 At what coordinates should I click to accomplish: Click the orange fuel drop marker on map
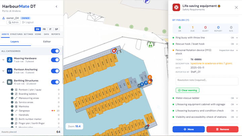tap(150, 77)
